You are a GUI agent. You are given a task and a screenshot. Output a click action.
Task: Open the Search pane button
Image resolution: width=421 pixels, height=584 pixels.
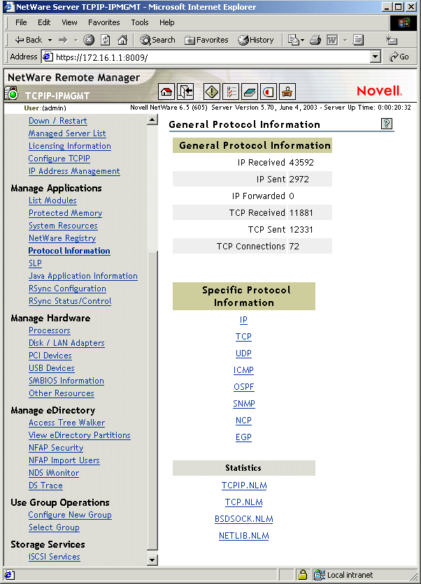pos(157,40)
